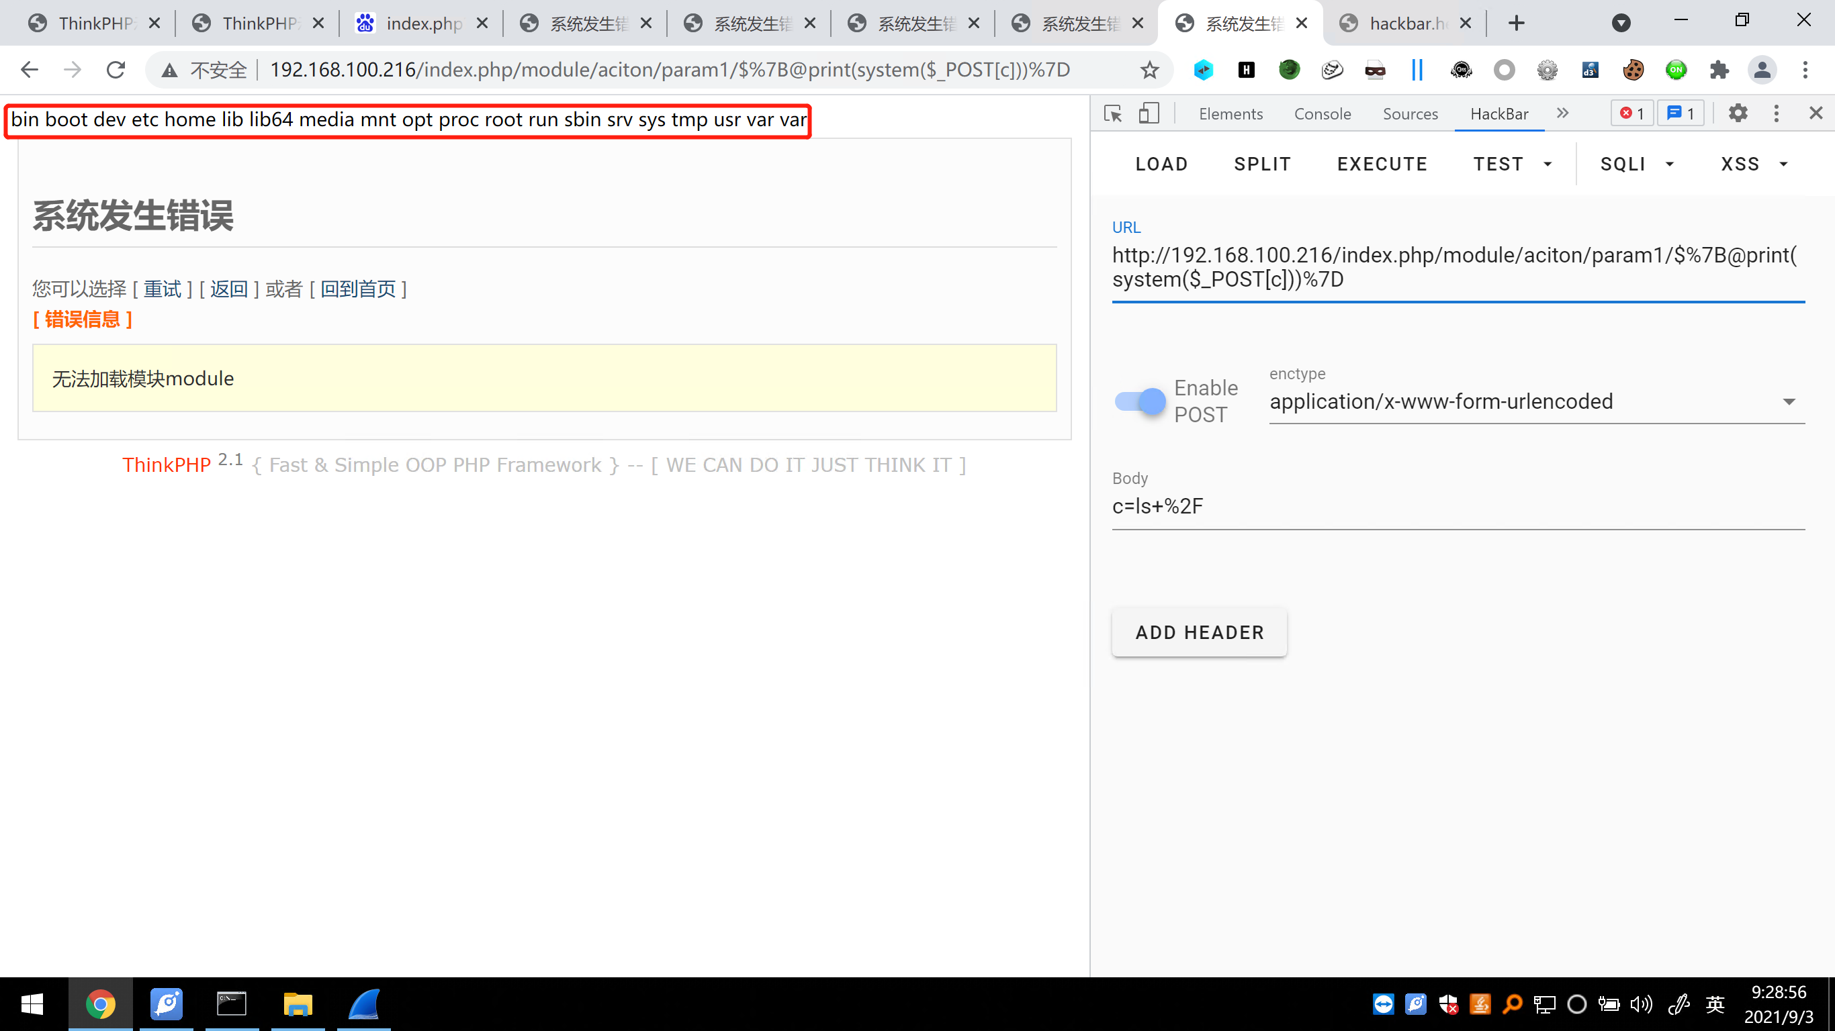Viewport: 1835px width, 1031px height.
Task: Open the SQLI dropdown menu
Action: pos(1637,164)
